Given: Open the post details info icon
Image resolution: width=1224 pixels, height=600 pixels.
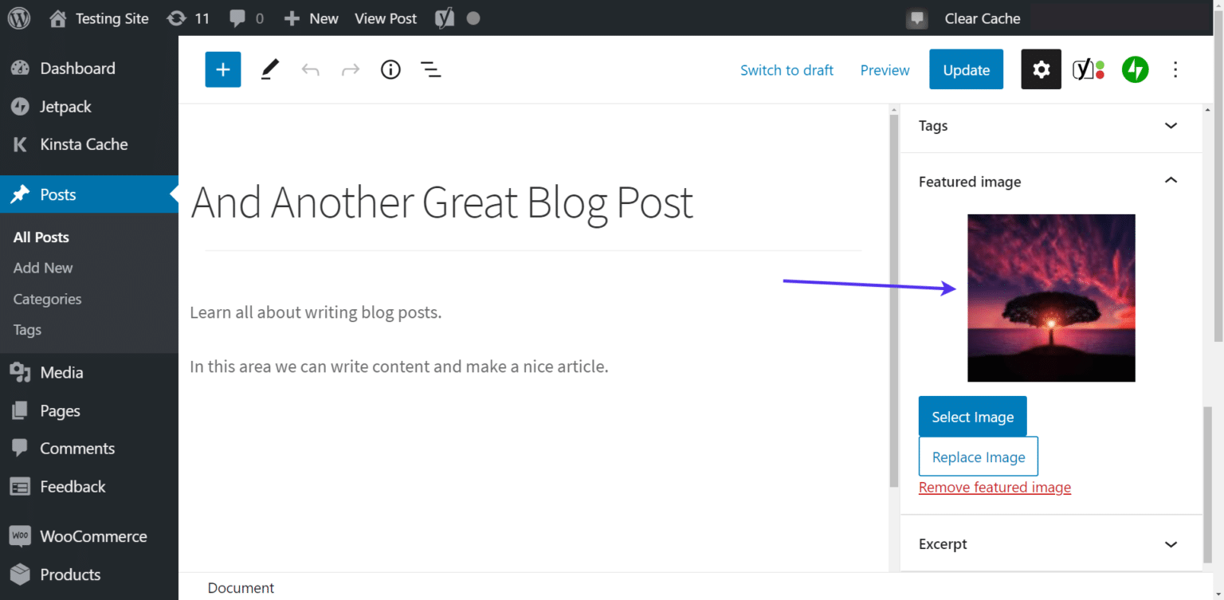Looking at the screenshot, I should [x=390, y=69].
